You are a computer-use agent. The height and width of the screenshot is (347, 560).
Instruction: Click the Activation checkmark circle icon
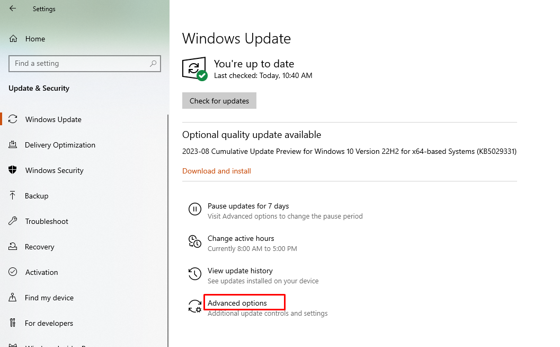click(x=13, y=272)
